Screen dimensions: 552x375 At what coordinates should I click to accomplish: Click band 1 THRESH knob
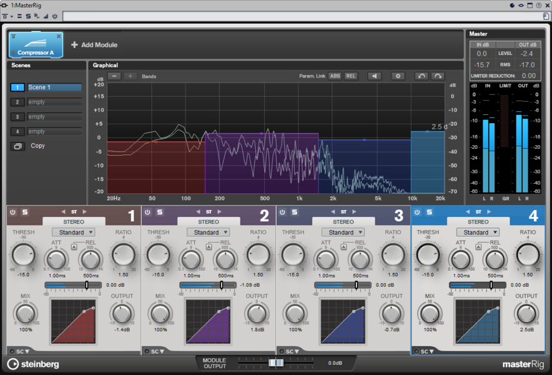click(24, 255)
